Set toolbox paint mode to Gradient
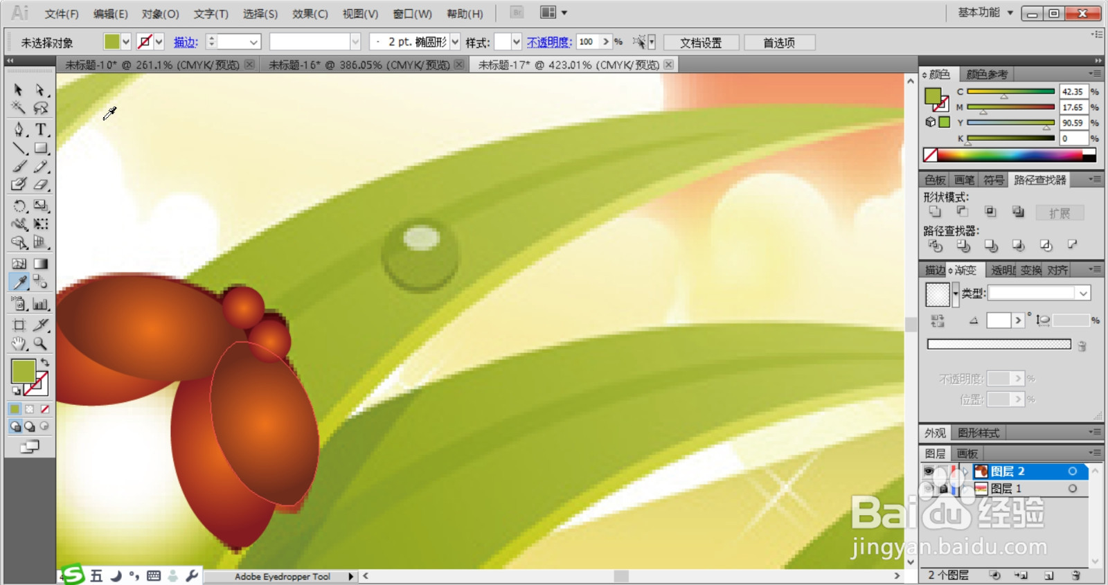Viewport: 1108px width, 585px height. tap(30, 409)
